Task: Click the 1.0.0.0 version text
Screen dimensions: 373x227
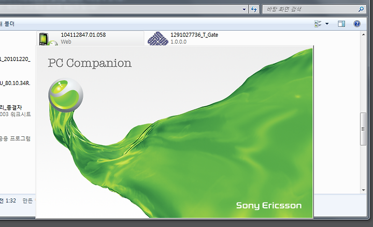Action: pyautogui.click(x=178, y=41)
